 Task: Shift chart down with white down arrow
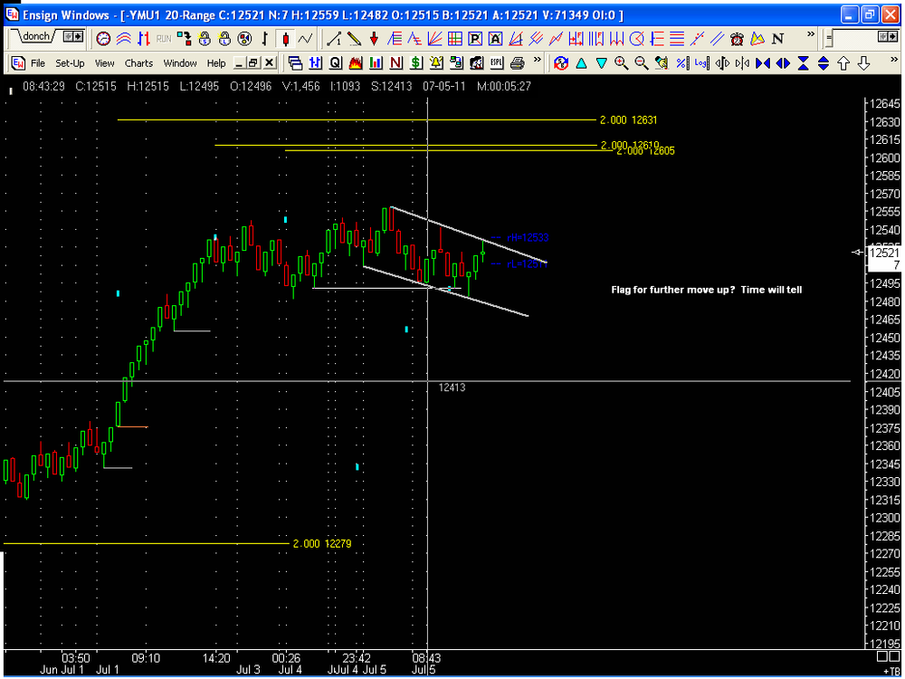point(864,63)
